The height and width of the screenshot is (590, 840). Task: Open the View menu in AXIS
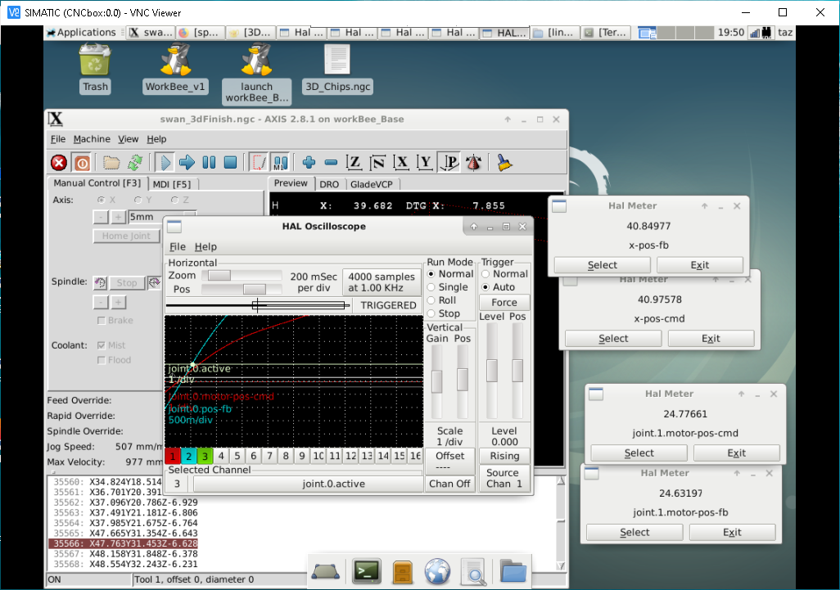(x=128, y=139)
